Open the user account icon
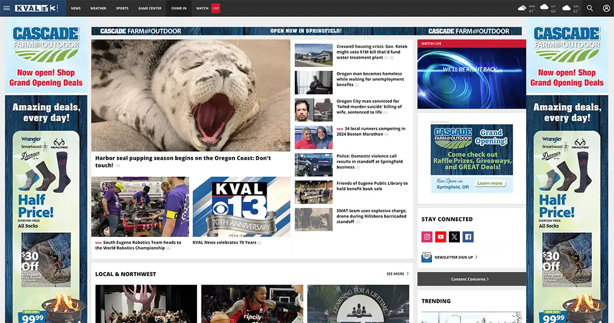This screenshot has width=614, height=323. click(x=606, y=8)
